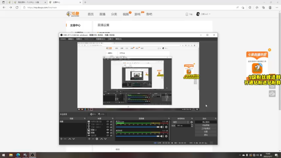The width and height of the screenshot is (281, 158).
Task: Open the 斗鱼直播伴侣 Douyu app icon
Action: (257, 68)
